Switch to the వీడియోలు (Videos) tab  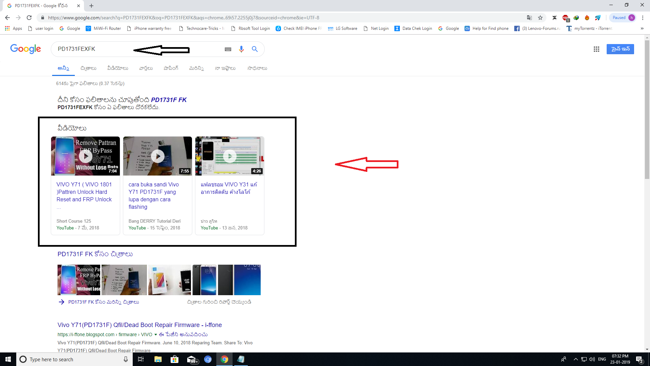coord(118,68)
